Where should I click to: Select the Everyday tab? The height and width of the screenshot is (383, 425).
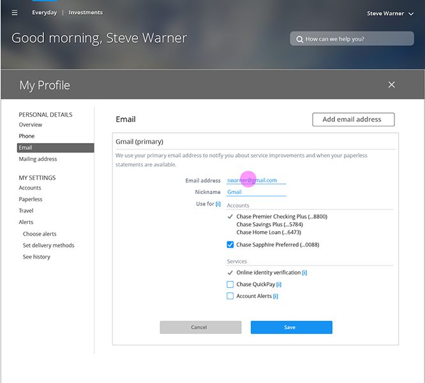click(x=45, y=13)
